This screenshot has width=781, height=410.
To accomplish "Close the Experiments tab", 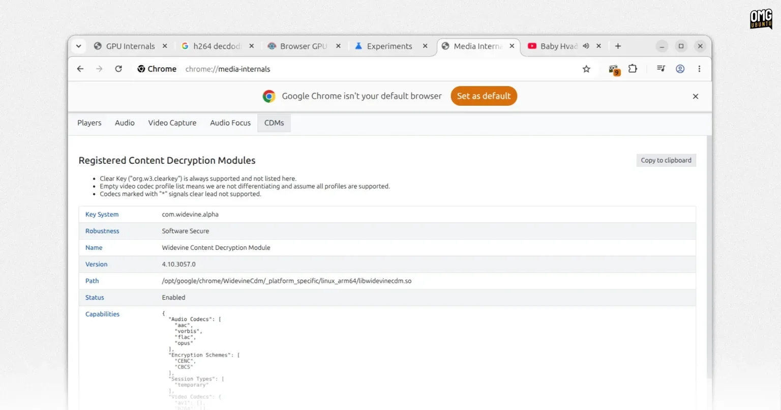I will point(425,46).
